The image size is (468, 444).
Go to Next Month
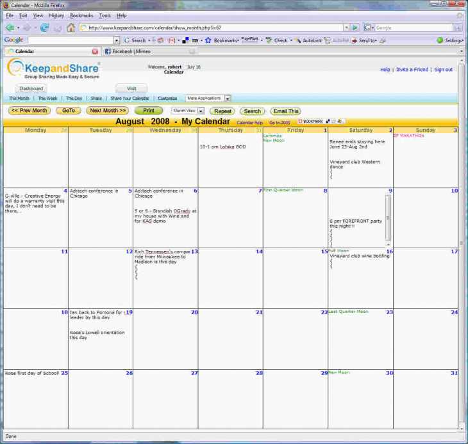click(107, 111)
